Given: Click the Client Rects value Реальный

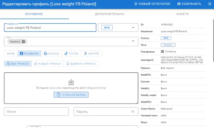Looking at the screenshot, I should pos(167,109).
